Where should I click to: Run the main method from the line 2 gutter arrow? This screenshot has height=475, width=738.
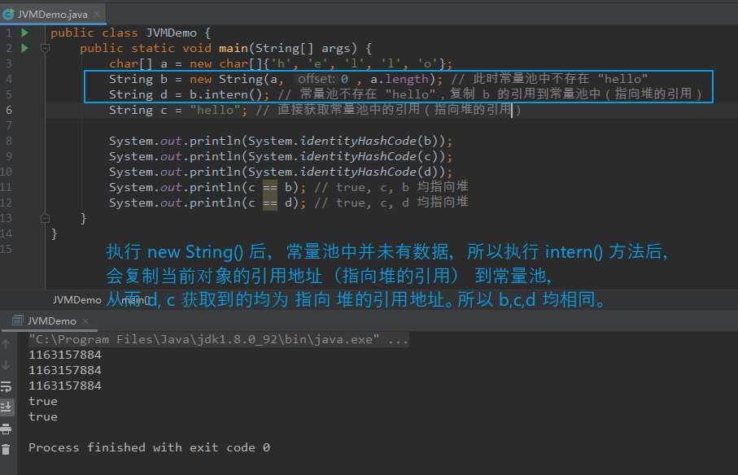24,48
